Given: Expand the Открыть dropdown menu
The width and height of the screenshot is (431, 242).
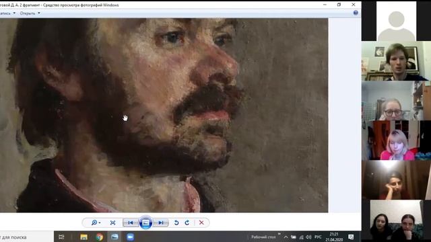Looking at the screenshot, I should click(30, 13).
